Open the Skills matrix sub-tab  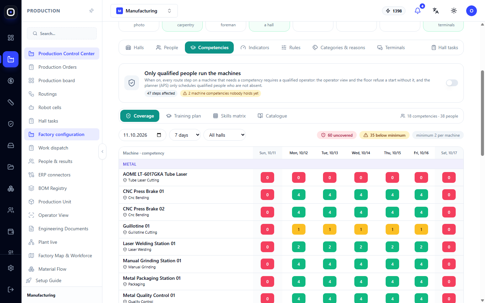coord(229,116)
